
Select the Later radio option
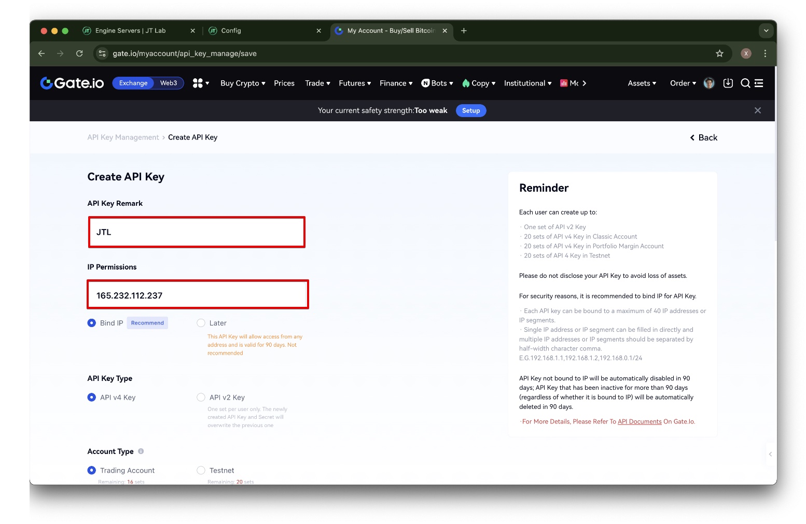coord(201,323)
